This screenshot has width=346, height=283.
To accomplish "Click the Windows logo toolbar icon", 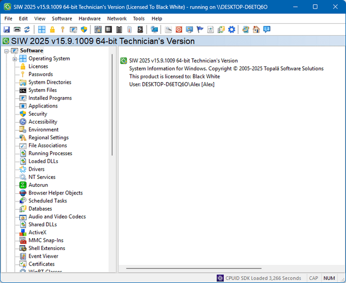I will (42, 29).
